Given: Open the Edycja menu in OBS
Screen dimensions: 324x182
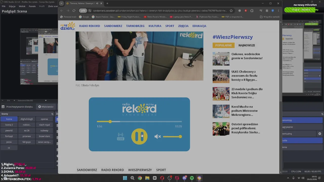Looking at the screenshot, I should point(12,6).
